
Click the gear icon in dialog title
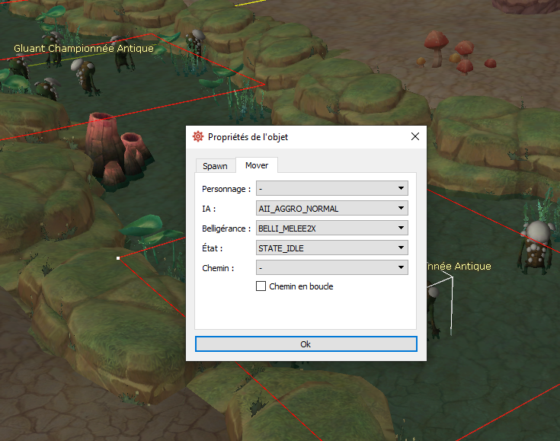tap(198, 136)
